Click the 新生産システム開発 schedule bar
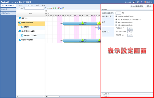Viewport: 154px width, 98px height. point(82,24)
